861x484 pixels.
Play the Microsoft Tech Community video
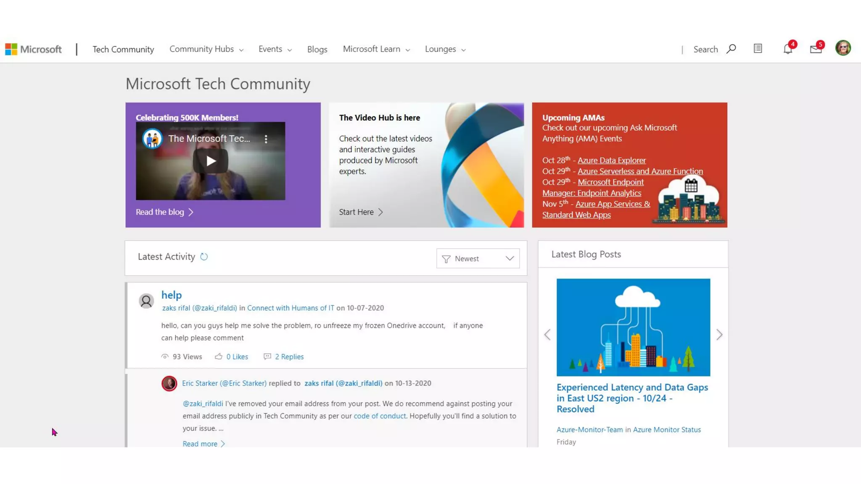[211, 161]
